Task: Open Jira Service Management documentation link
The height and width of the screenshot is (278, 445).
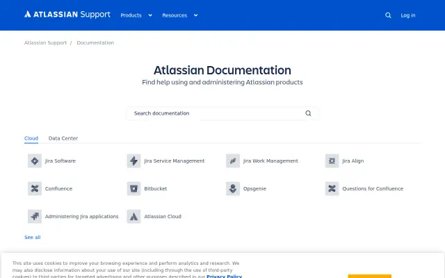Action: [175, 161]
